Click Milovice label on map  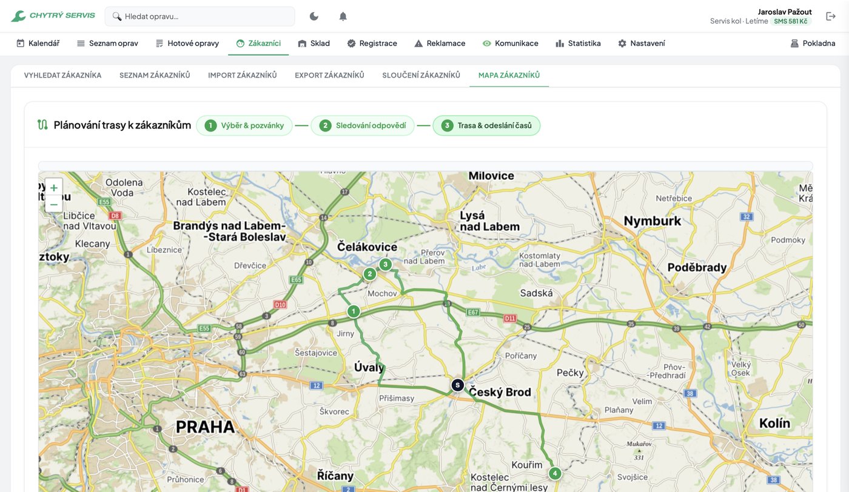coord(491,176)
